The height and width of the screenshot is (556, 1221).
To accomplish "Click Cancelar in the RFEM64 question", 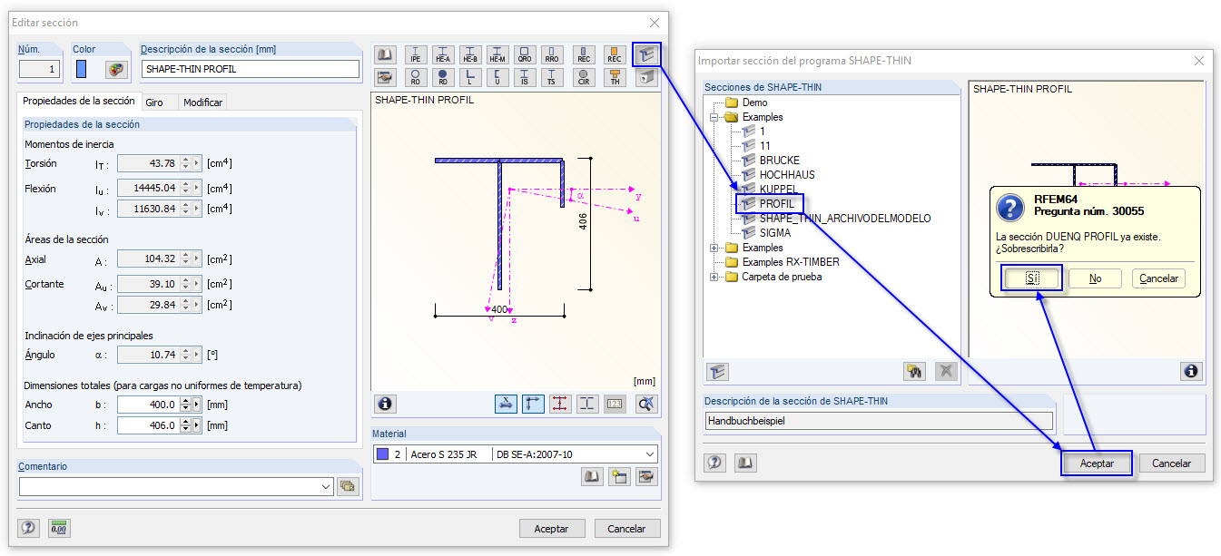I will pyautogui.click(x=1158, y=278).
